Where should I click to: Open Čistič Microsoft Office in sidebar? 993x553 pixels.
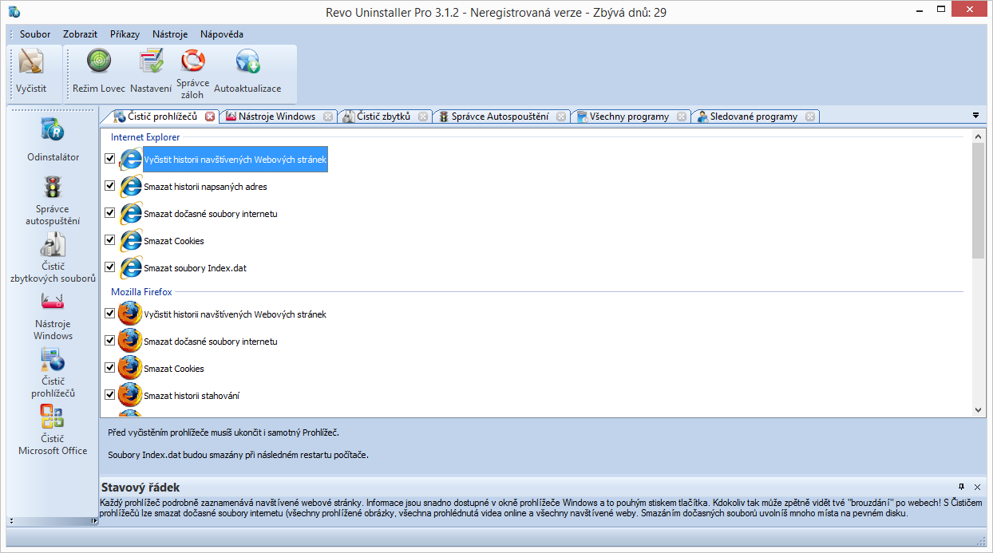point(53,430)
